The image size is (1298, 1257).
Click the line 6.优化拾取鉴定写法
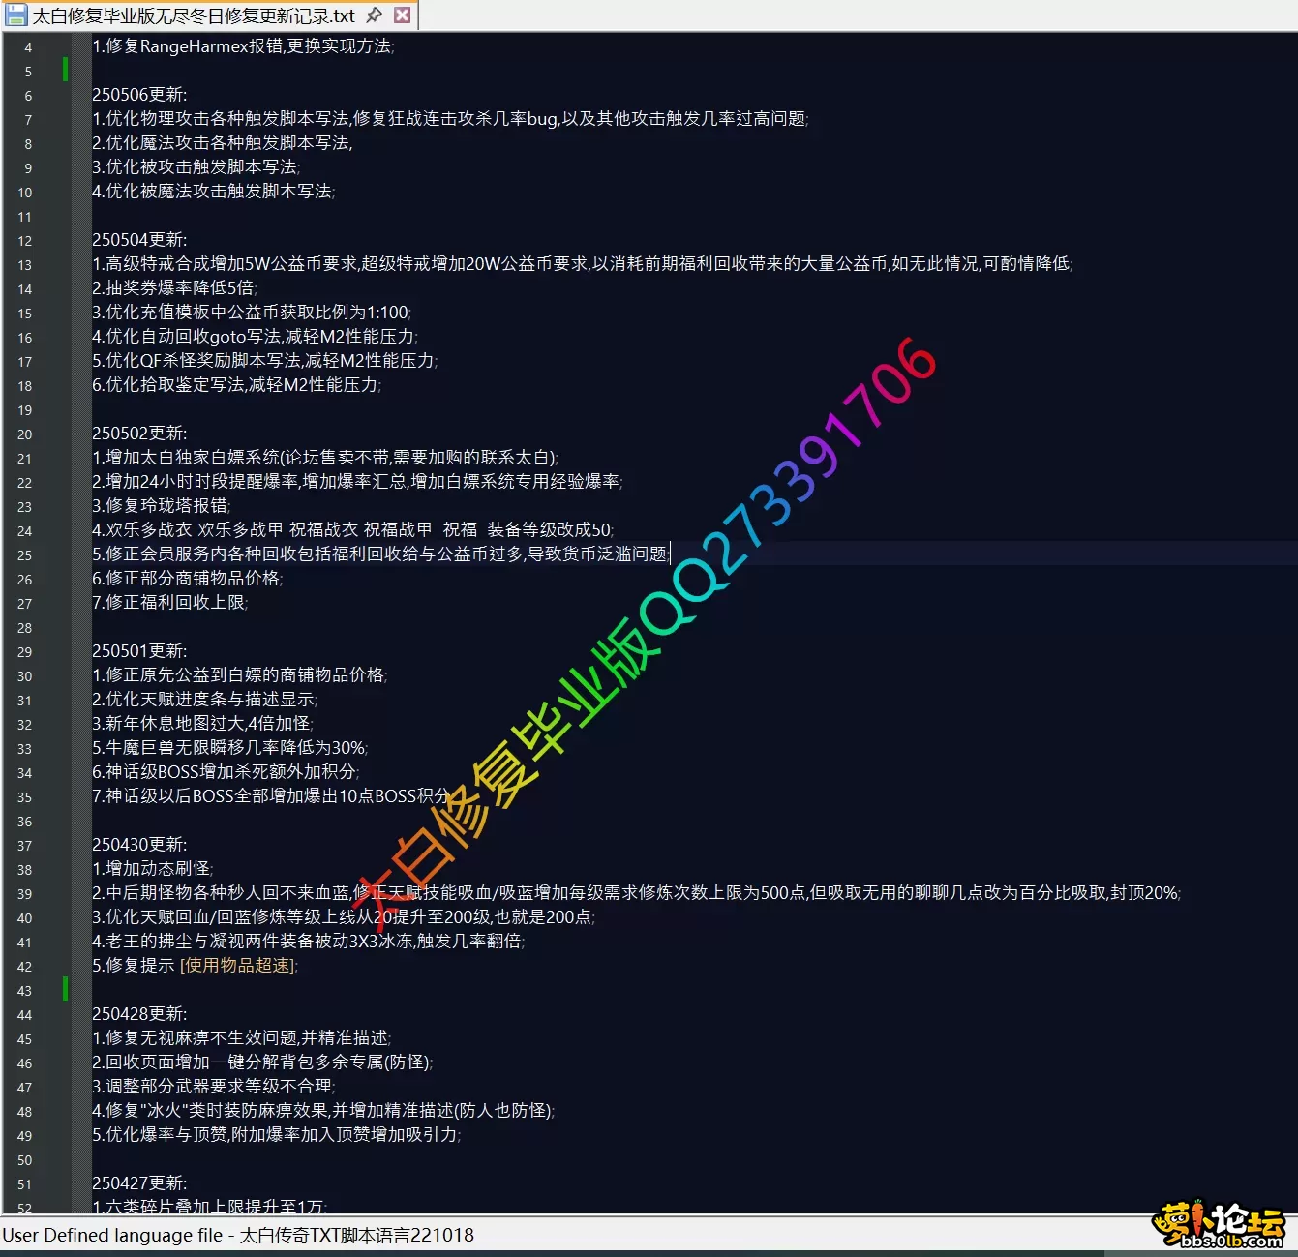point(237,385)
